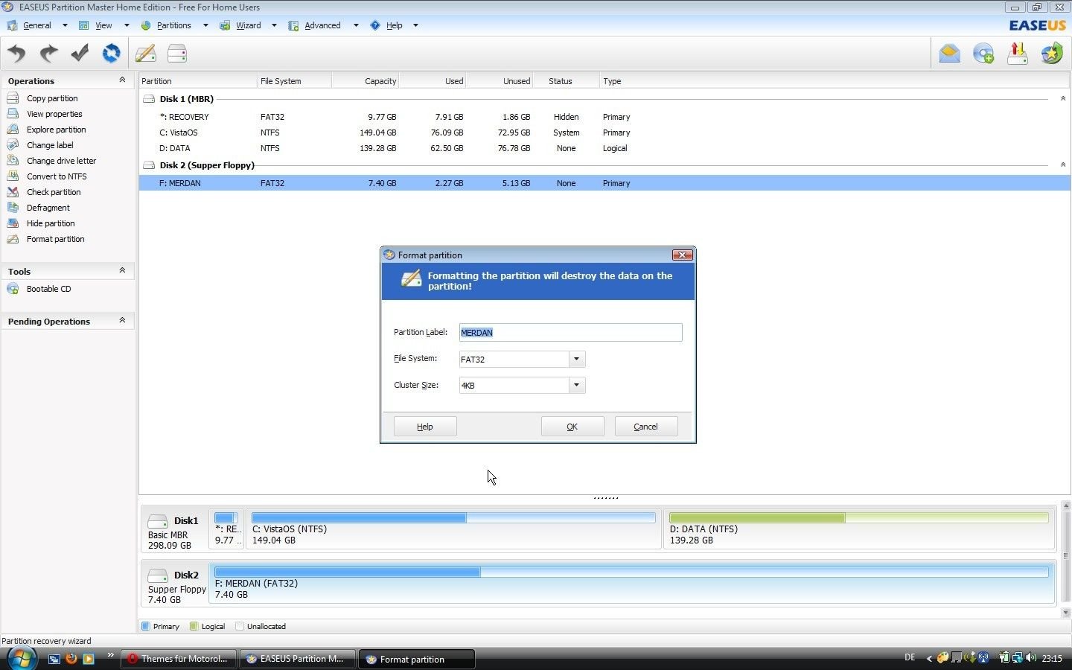Click the volume speaker tray icon

tap(1031, 658)
